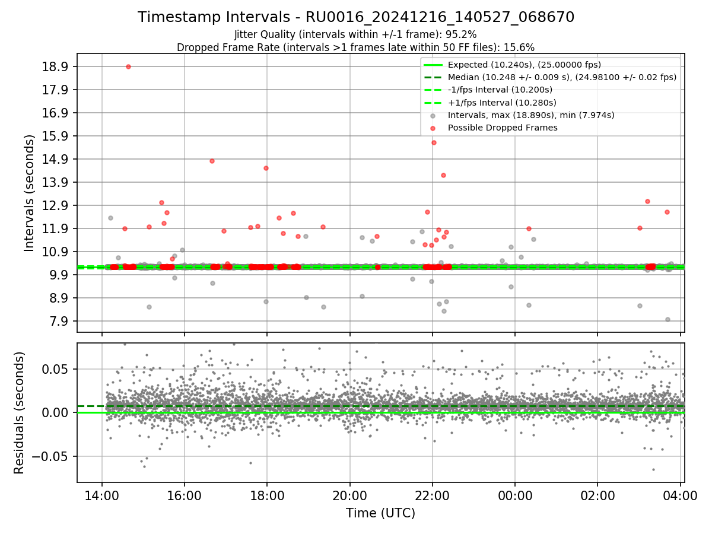The image size is (712, 534).
Task: Click the '04:00' x-axis tick label
Action: 680,495
